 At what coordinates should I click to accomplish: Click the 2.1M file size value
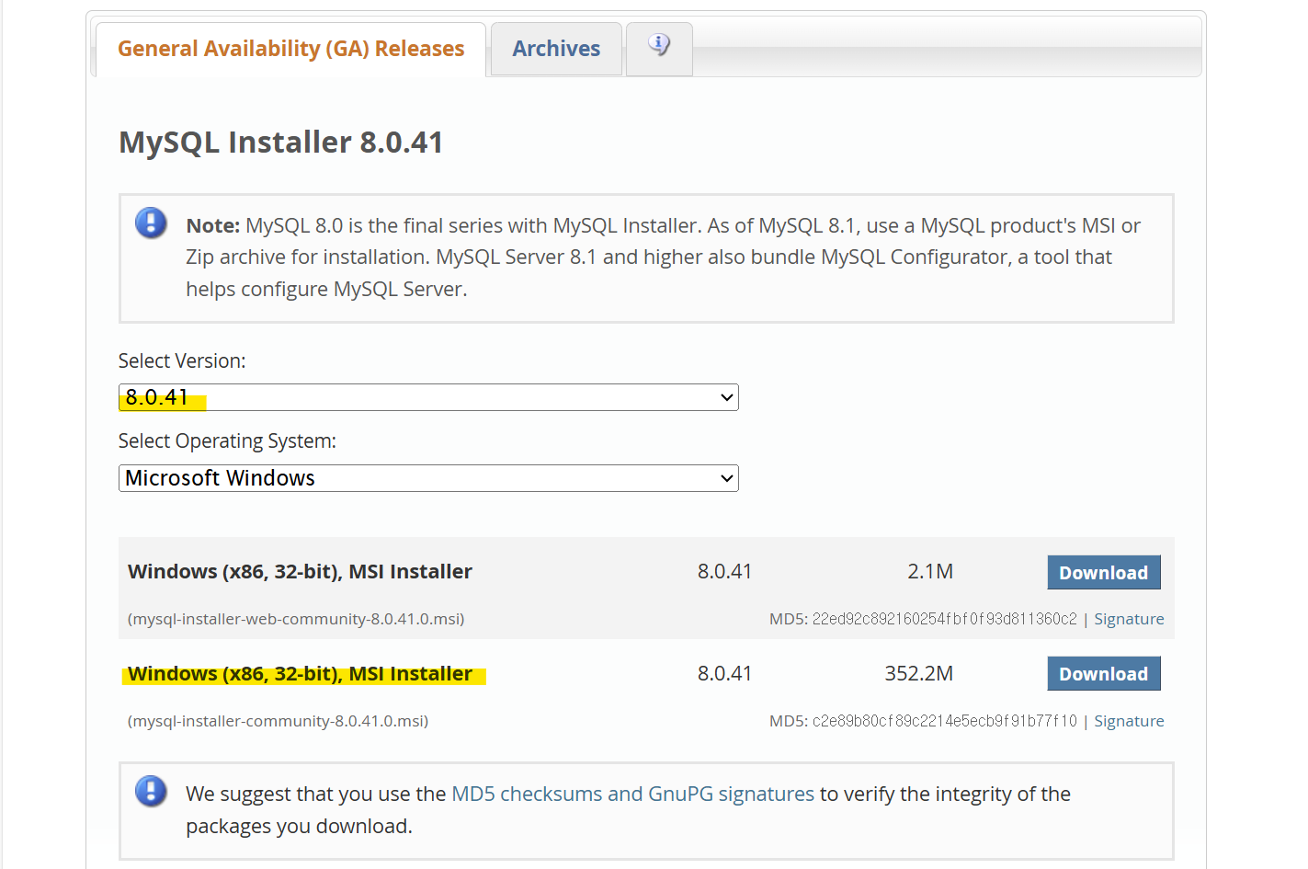click(930, 571)
